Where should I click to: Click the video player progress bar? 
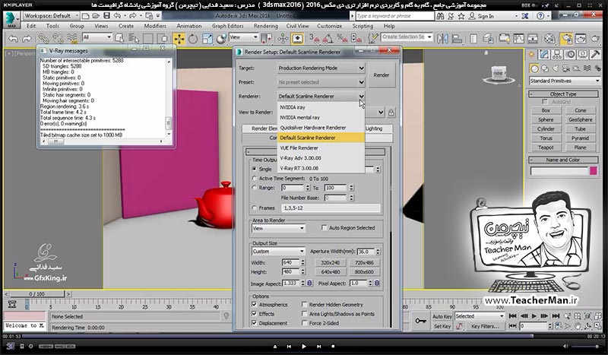pos(304,336)
